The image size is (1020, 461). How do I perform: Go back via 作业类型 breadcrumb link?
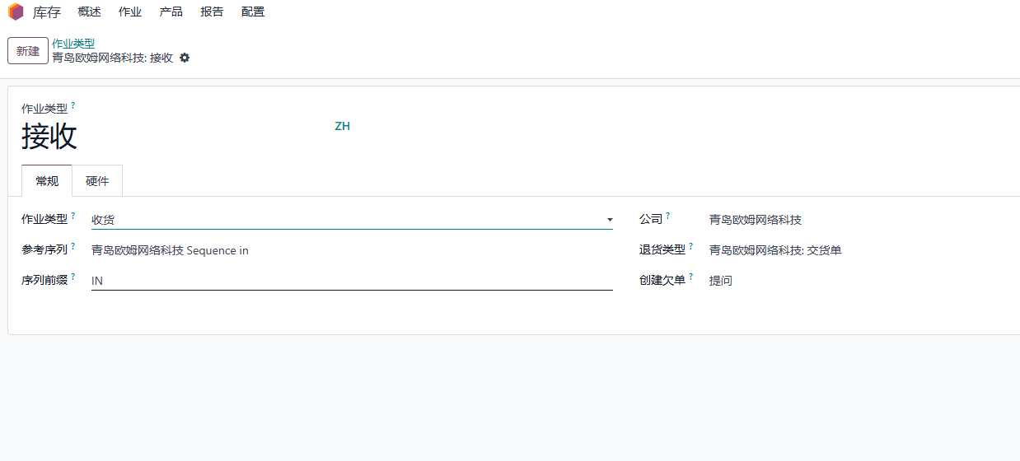(73, 44)
